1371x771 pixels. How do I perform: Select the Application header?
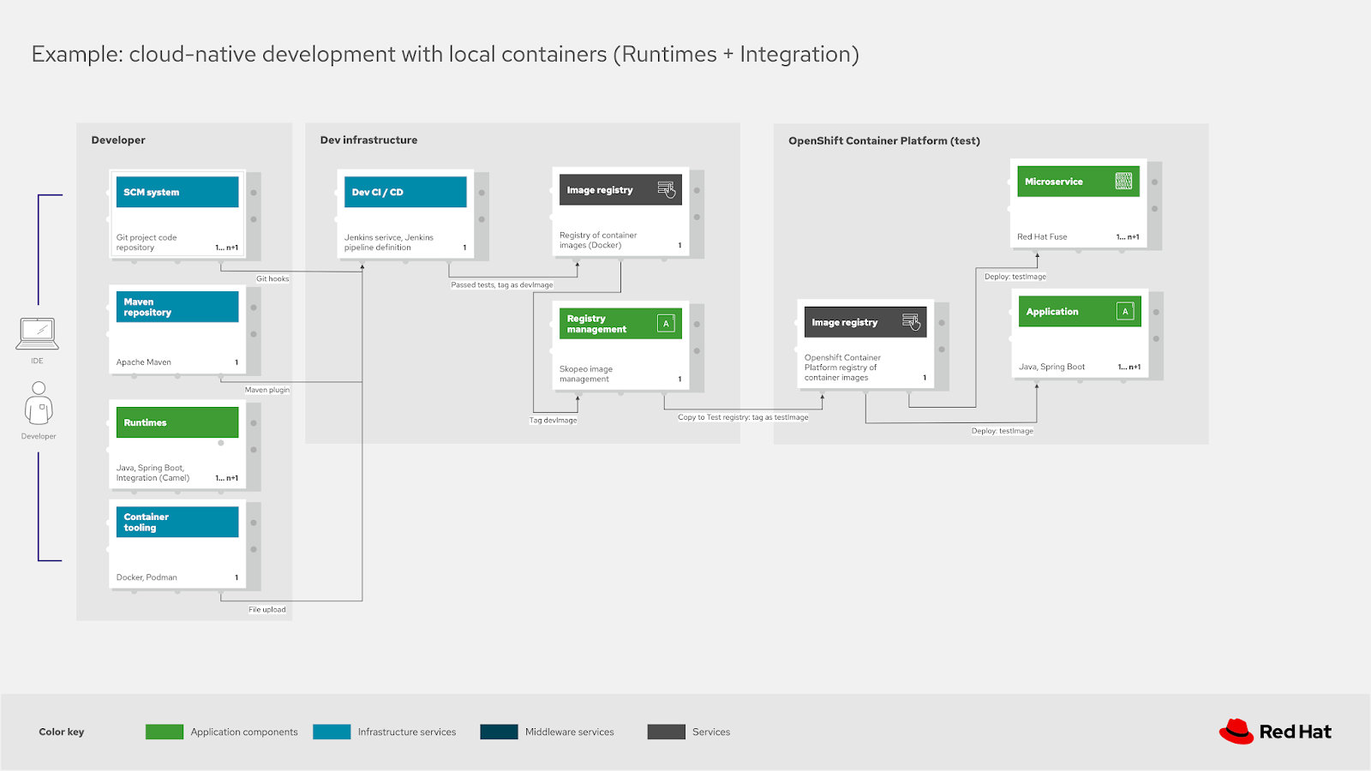click(1080, 312)
